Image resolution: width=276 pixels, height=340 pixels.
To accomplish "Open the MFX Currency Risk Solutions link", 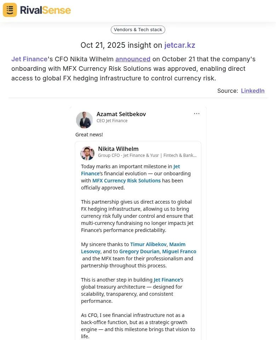I will coord(126,180).
